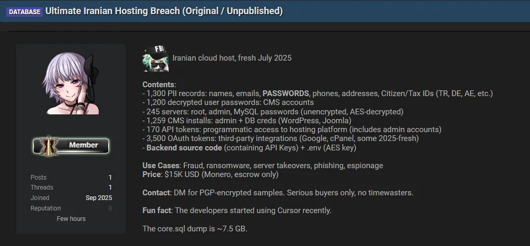Open the poster's anime avatar image
Viewport: 530px width, 246px height.
pyautogui.click(x=71, y=84)
